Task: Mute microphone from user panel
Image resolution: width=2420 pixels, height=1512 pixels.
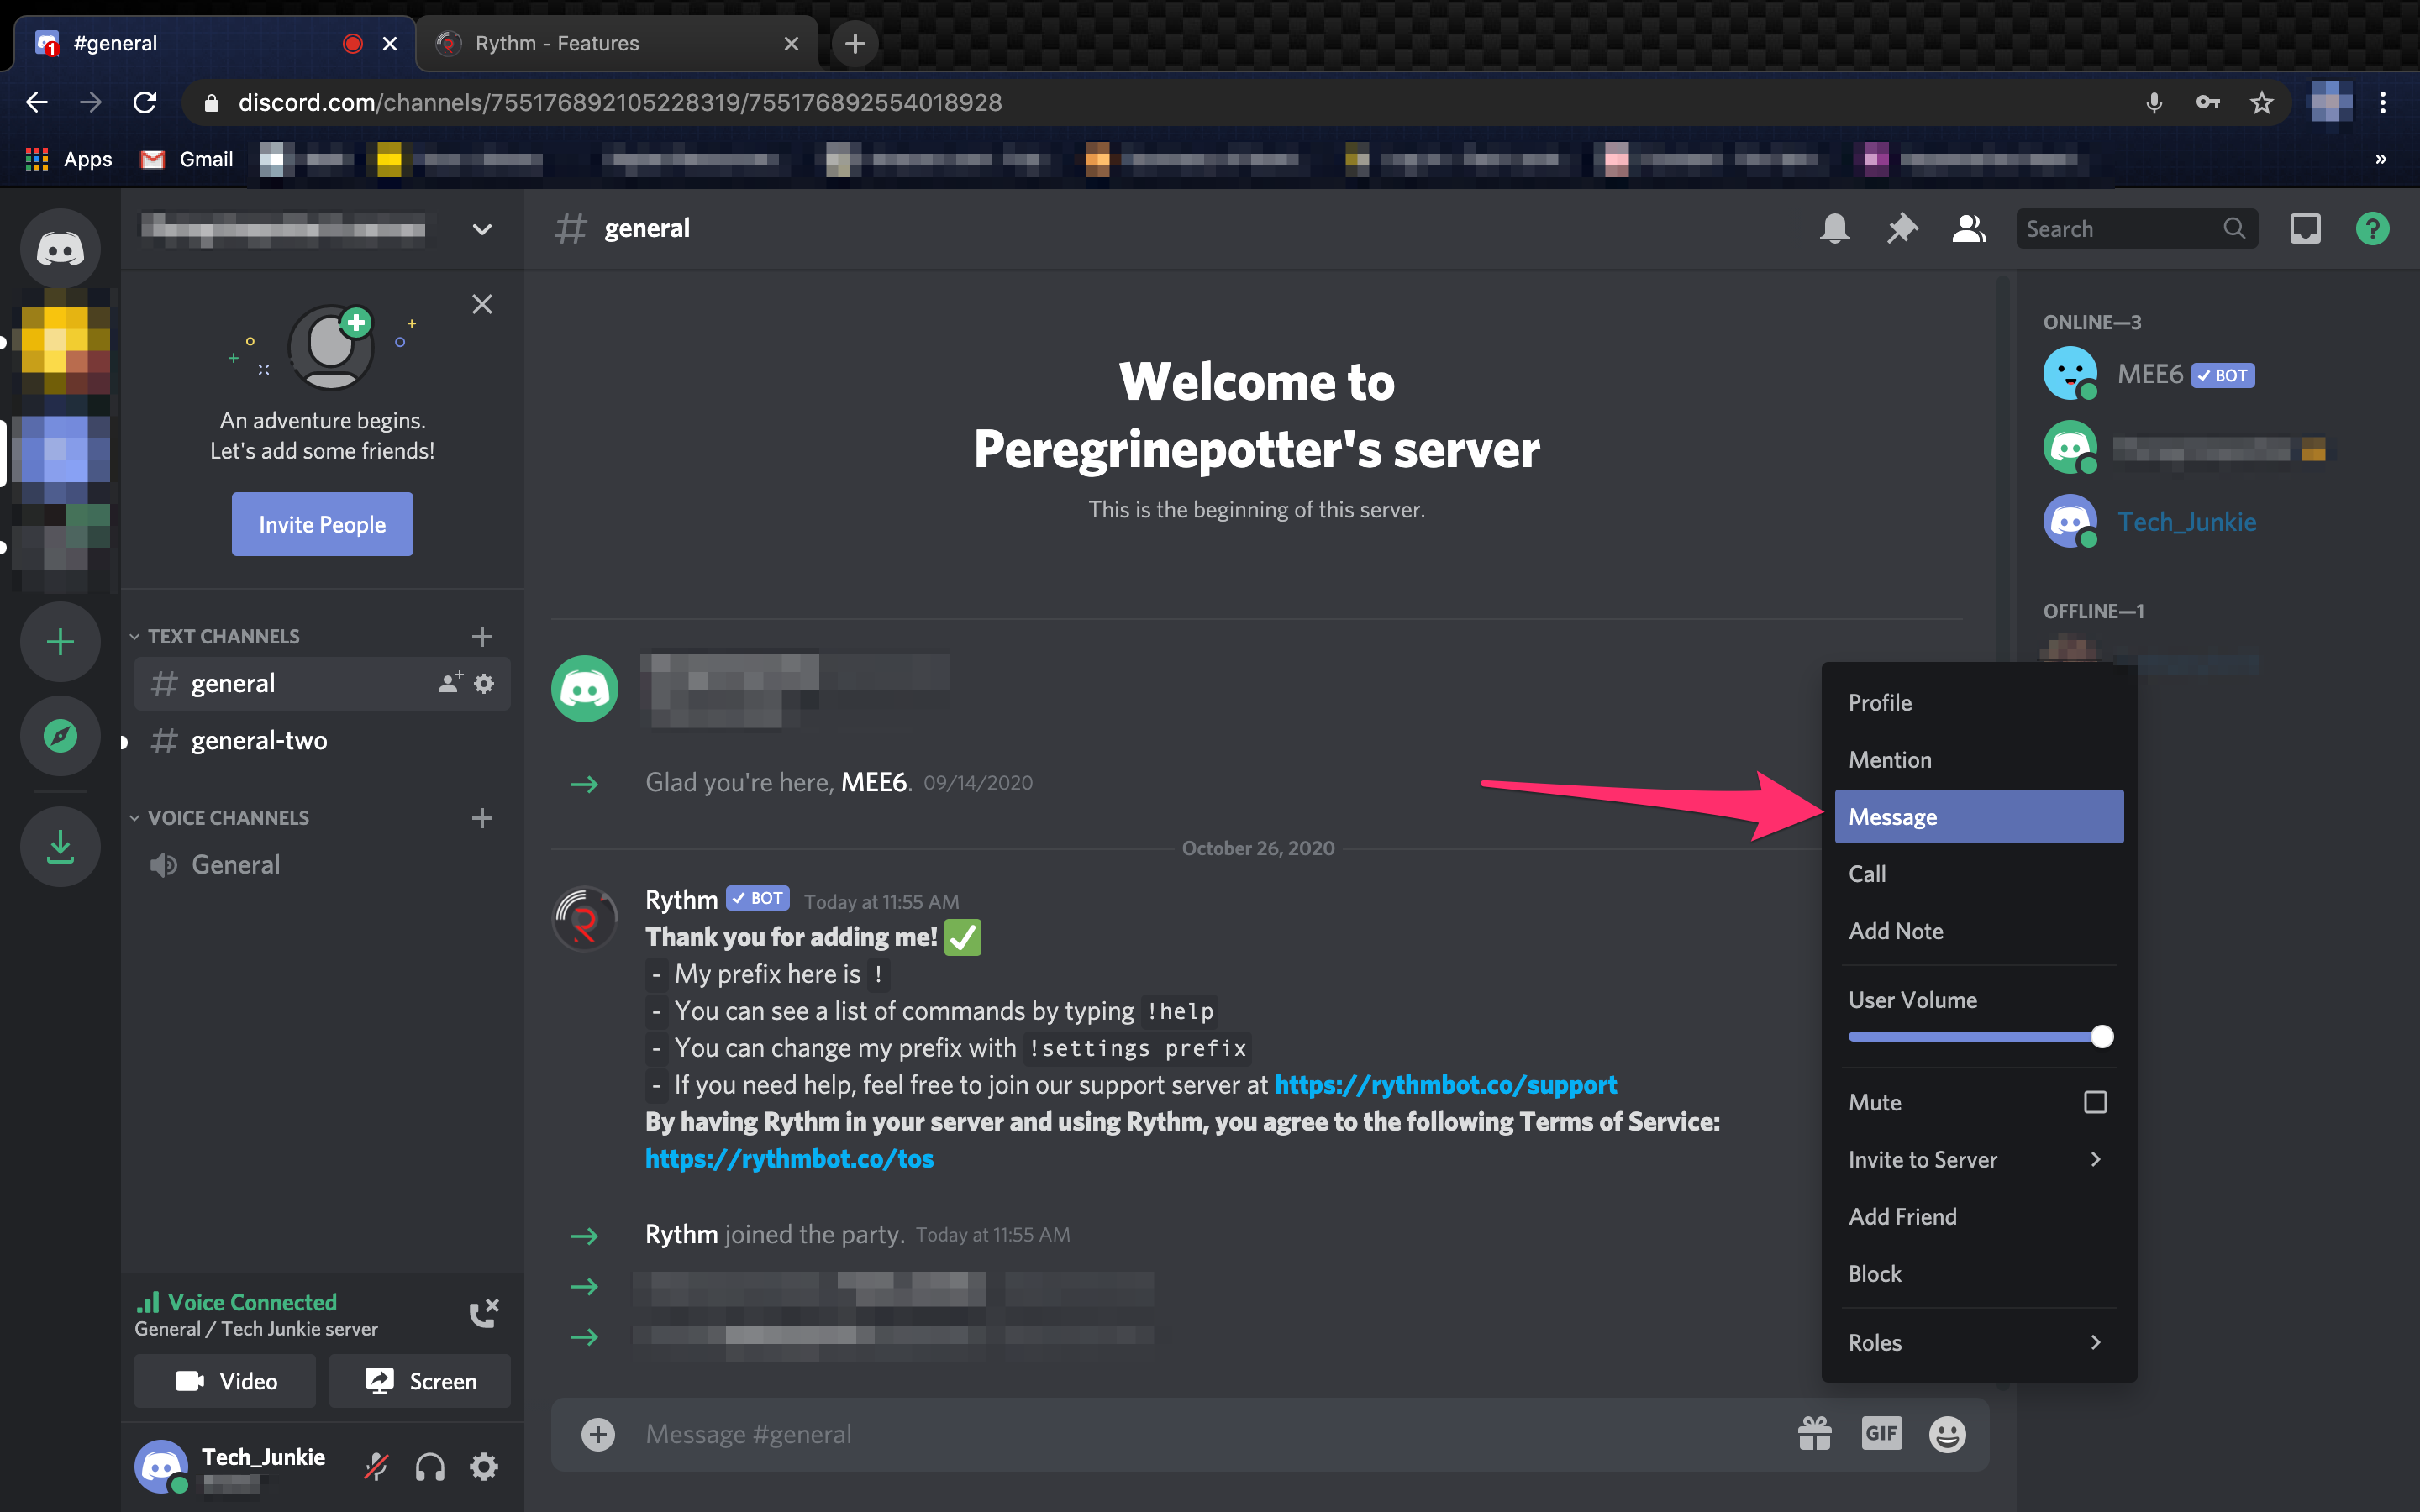Action: (x=376, y=1466)
